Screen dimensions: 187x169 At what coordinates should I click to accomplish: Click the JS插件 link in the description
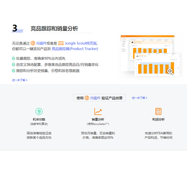41,43
